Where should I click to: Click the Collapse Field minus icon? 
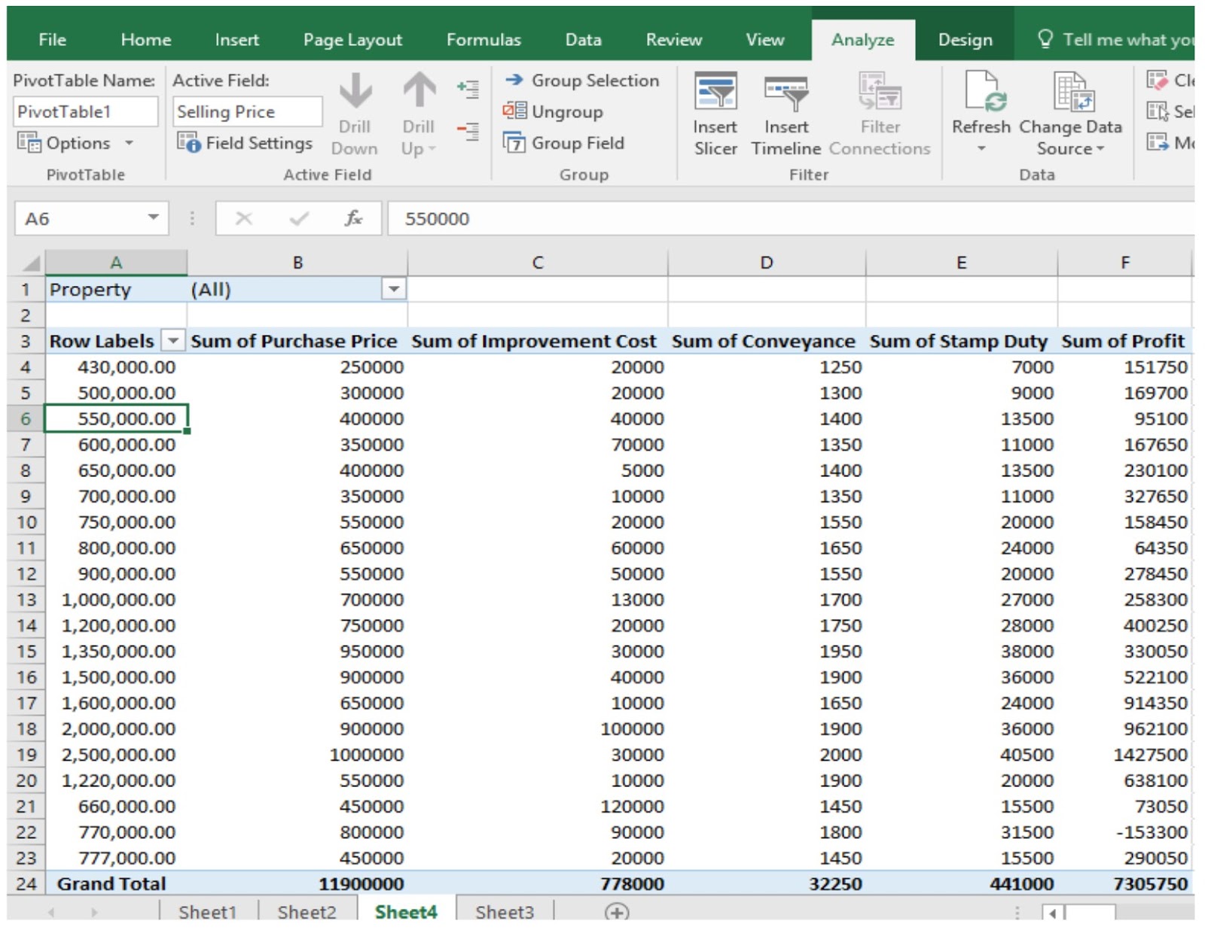(x=468, y=131)
